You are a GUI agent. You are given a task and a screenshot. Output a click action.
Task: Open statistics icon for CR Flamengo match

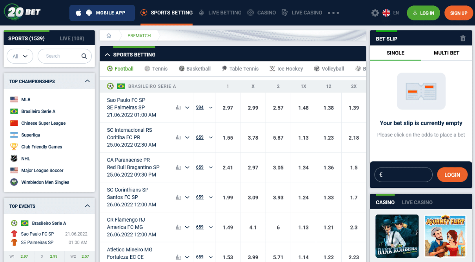click(x=178, y=227)
